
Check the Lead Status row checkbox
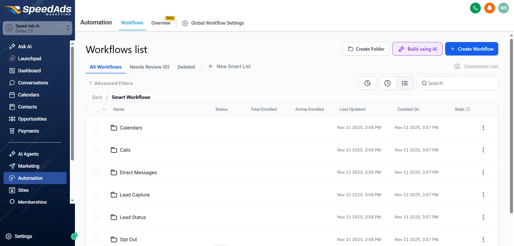pyautogui.click(x=96, y=217)
